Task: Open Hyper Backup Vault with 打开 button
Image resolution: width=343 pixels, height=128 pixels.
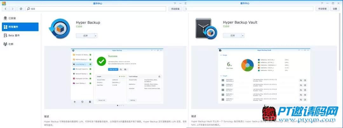Action: [x=232, y=35]
